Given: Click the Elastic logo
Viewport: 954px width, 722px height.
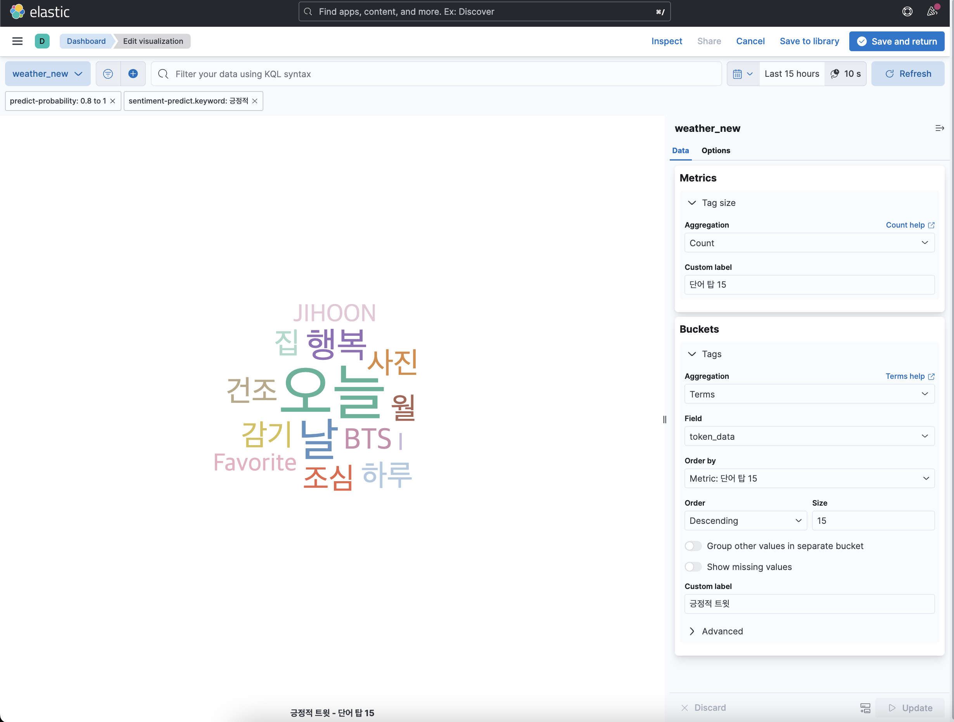Looking at the screenshot, I should pyautogui.click(x=40, y=12).
